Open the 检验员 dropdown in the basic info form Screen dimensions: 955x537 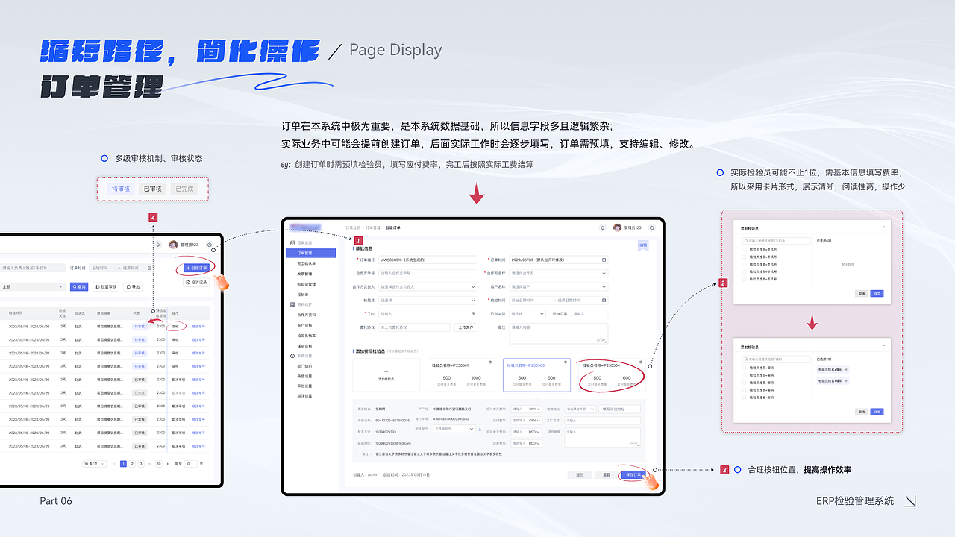[x=428, y=301]
